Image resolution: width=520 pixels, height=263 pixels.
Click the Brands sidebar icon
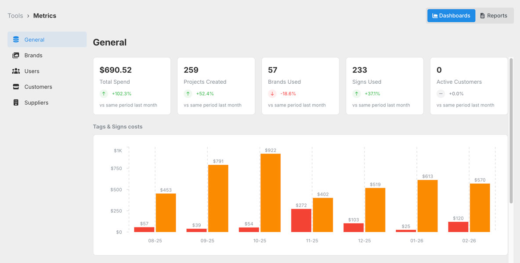click(16, 55)
